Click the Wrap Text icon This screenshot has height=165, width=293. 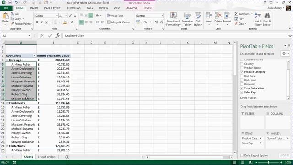(x=109, y=16)
